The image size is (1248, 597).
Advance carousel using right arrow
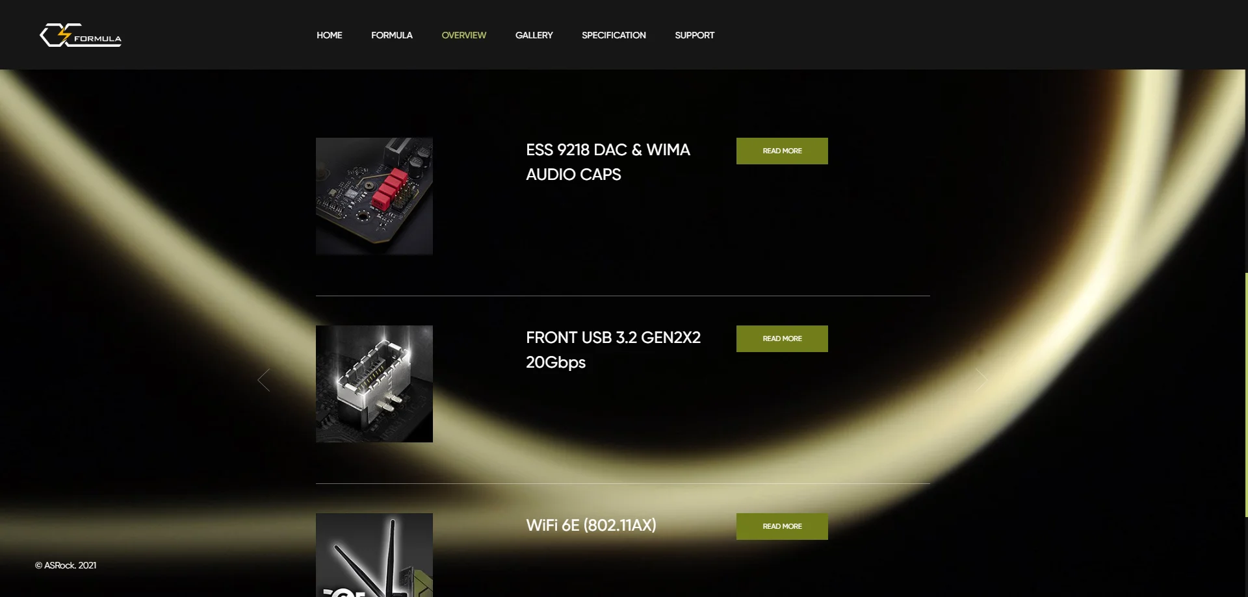[981, 380]
